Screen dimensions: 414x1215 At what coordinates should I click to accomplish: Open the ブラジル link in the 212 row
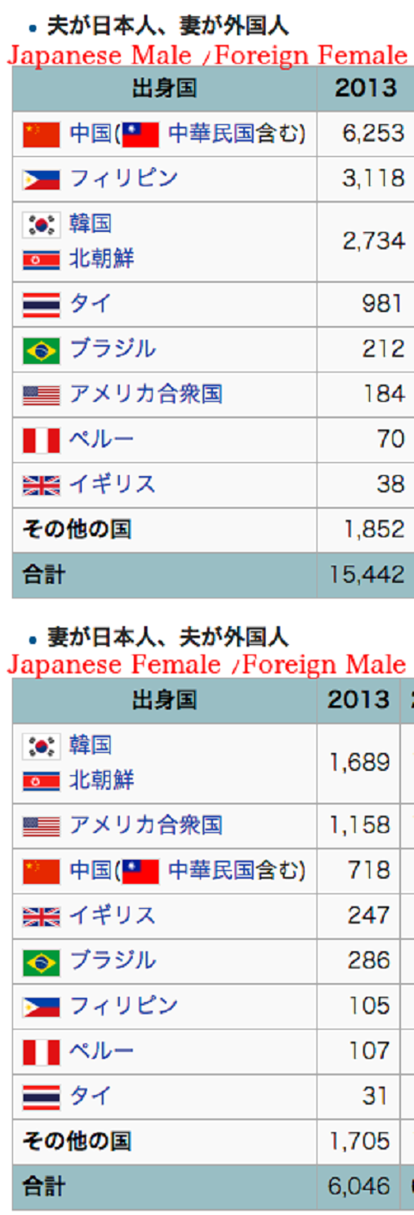pos(113,348)
